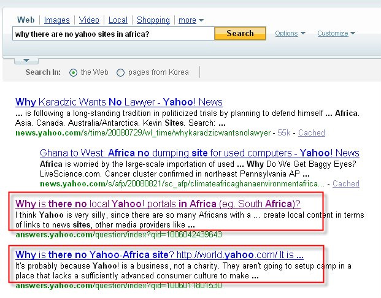Click snippet 'I think Yahoo is very silly'
381x298 pixels.
tap(190, 220)
